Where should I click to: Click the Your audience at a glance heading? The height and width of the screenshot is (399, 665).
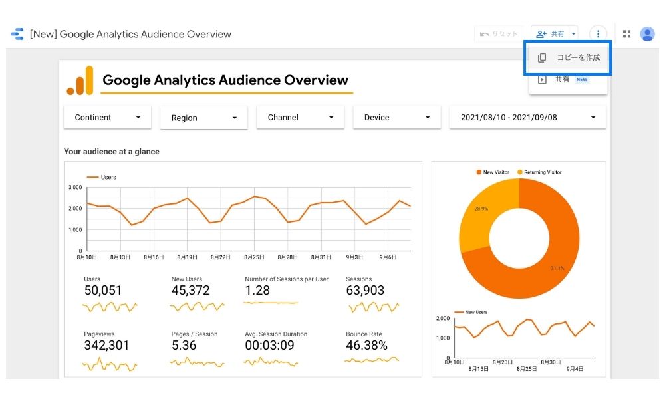(112, 152)
